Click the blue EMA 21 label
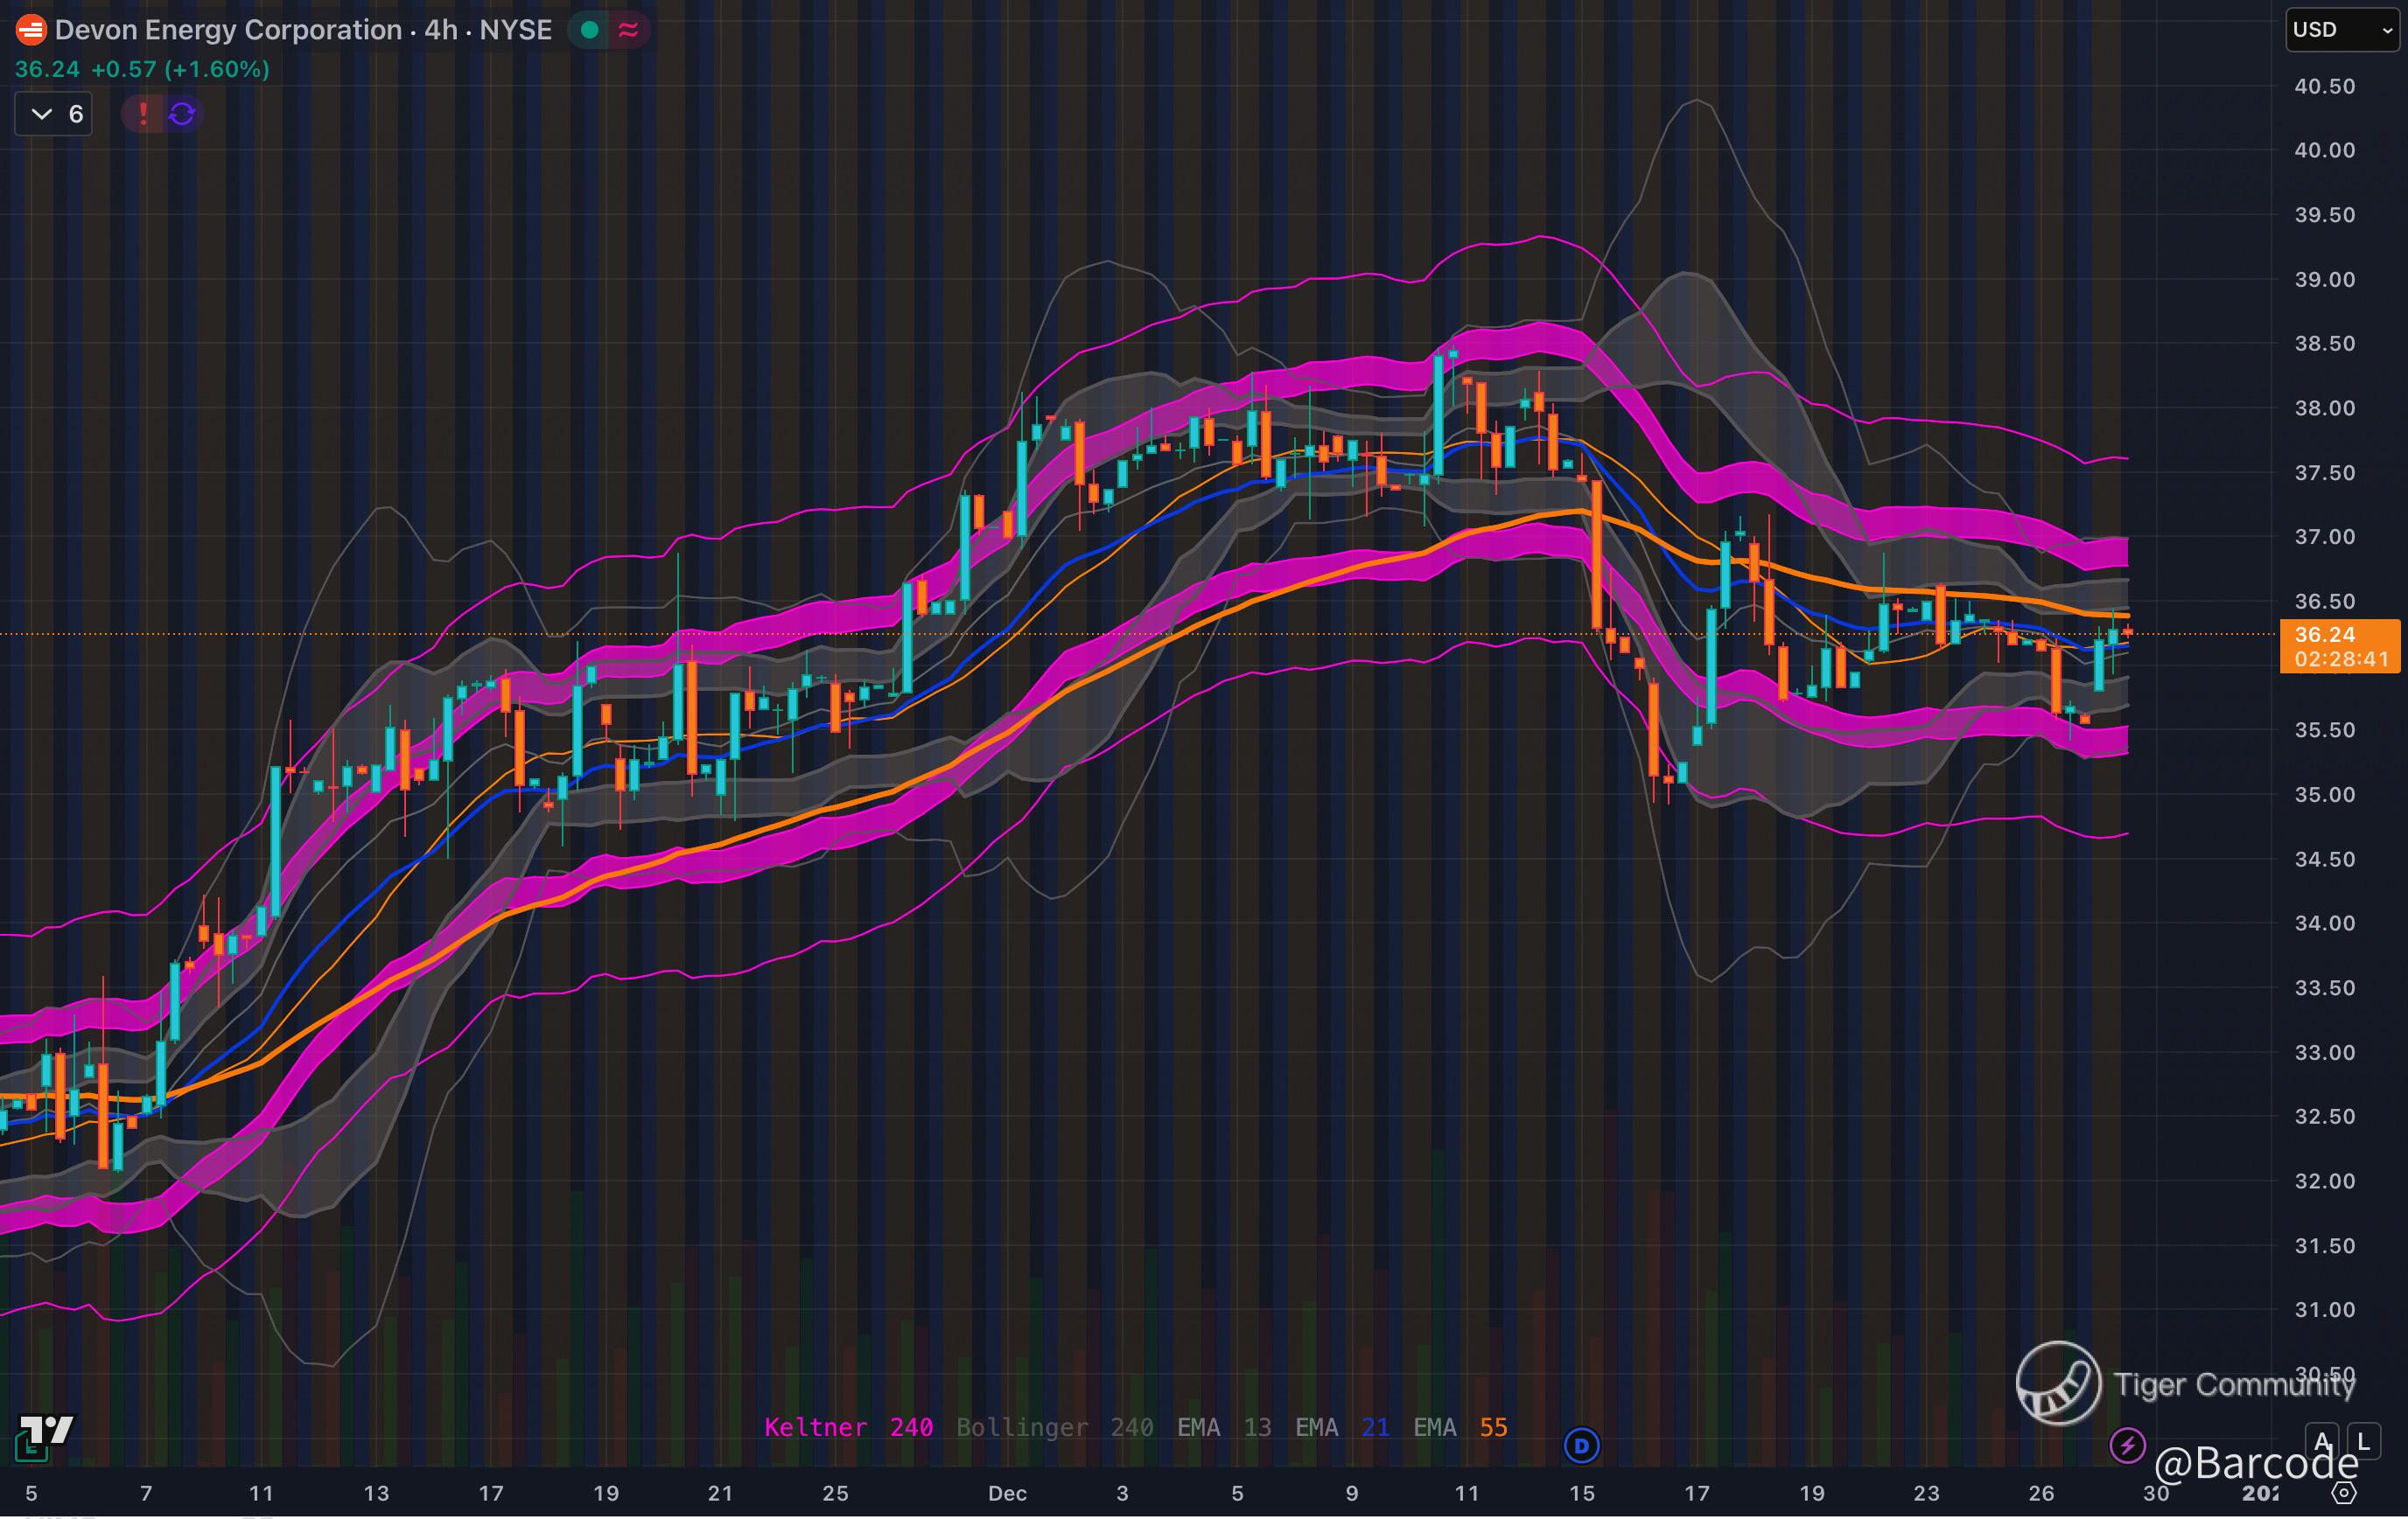The height and width of the screenshot is (1519, 2408). 1342,1427
